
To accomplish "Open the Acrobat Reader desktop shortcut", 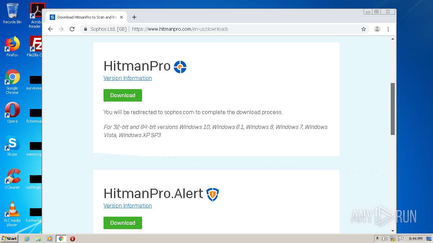I will pos(36,16).
